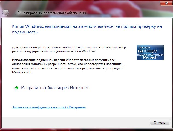
Task: Click the back arrow button in title bar
Action: (5, 13)
